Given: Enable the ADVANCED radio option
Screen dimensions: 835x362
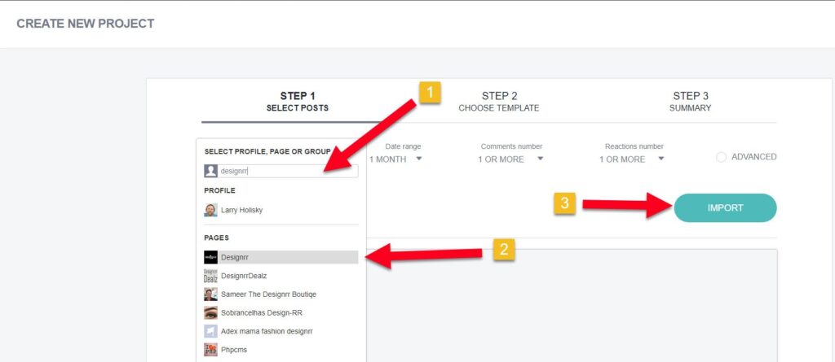Looking at the screenshot, I should 721,157.
